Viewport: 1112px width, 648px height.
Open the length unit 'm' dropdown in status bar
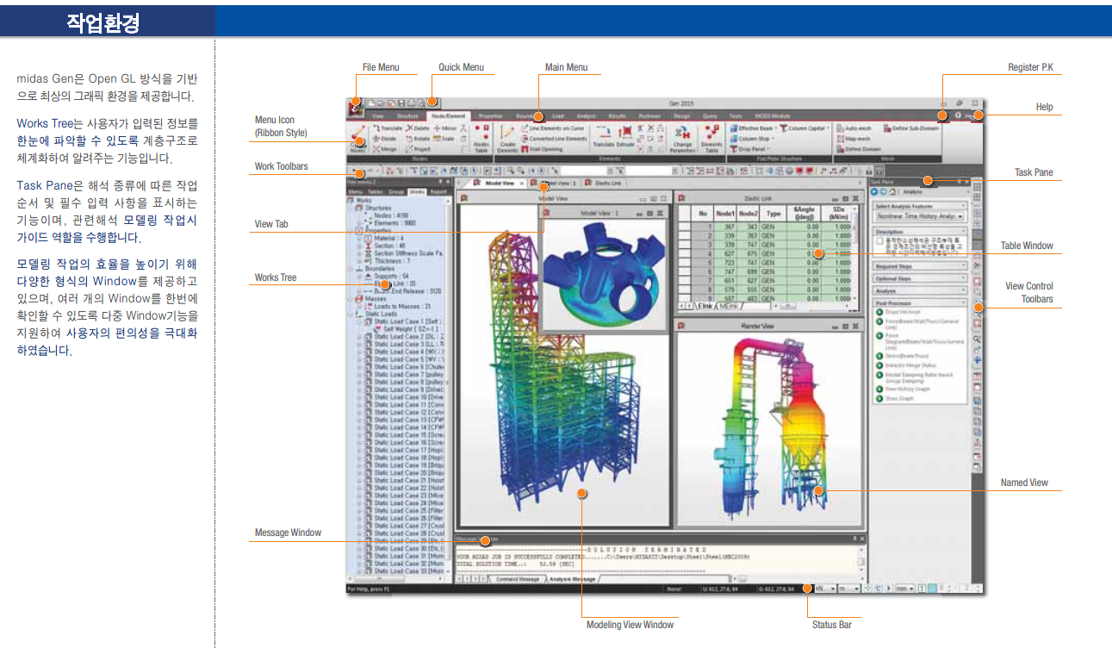(x=848, y=589)
